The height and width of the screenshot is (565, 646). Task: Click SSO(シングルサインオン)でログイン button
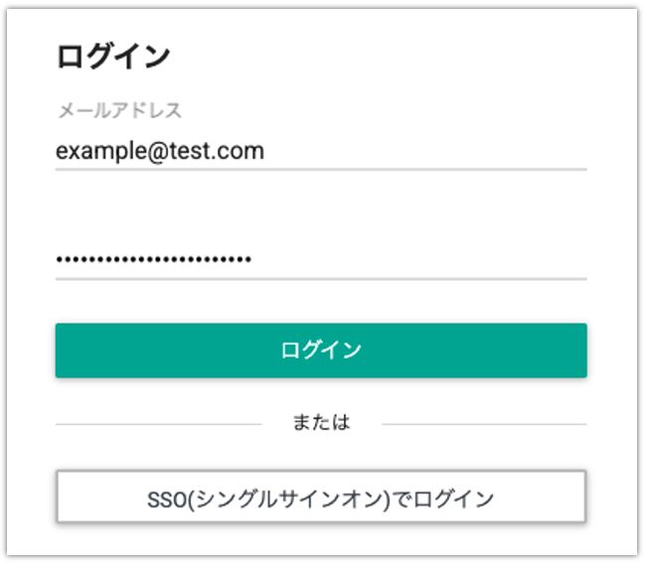point(320,497)
